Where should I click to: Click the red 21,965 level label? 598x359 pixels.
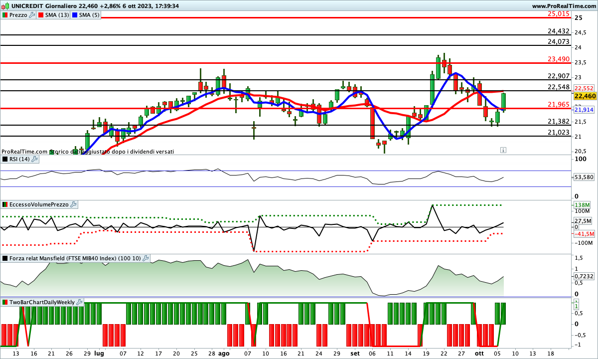(x=558, y=104)
